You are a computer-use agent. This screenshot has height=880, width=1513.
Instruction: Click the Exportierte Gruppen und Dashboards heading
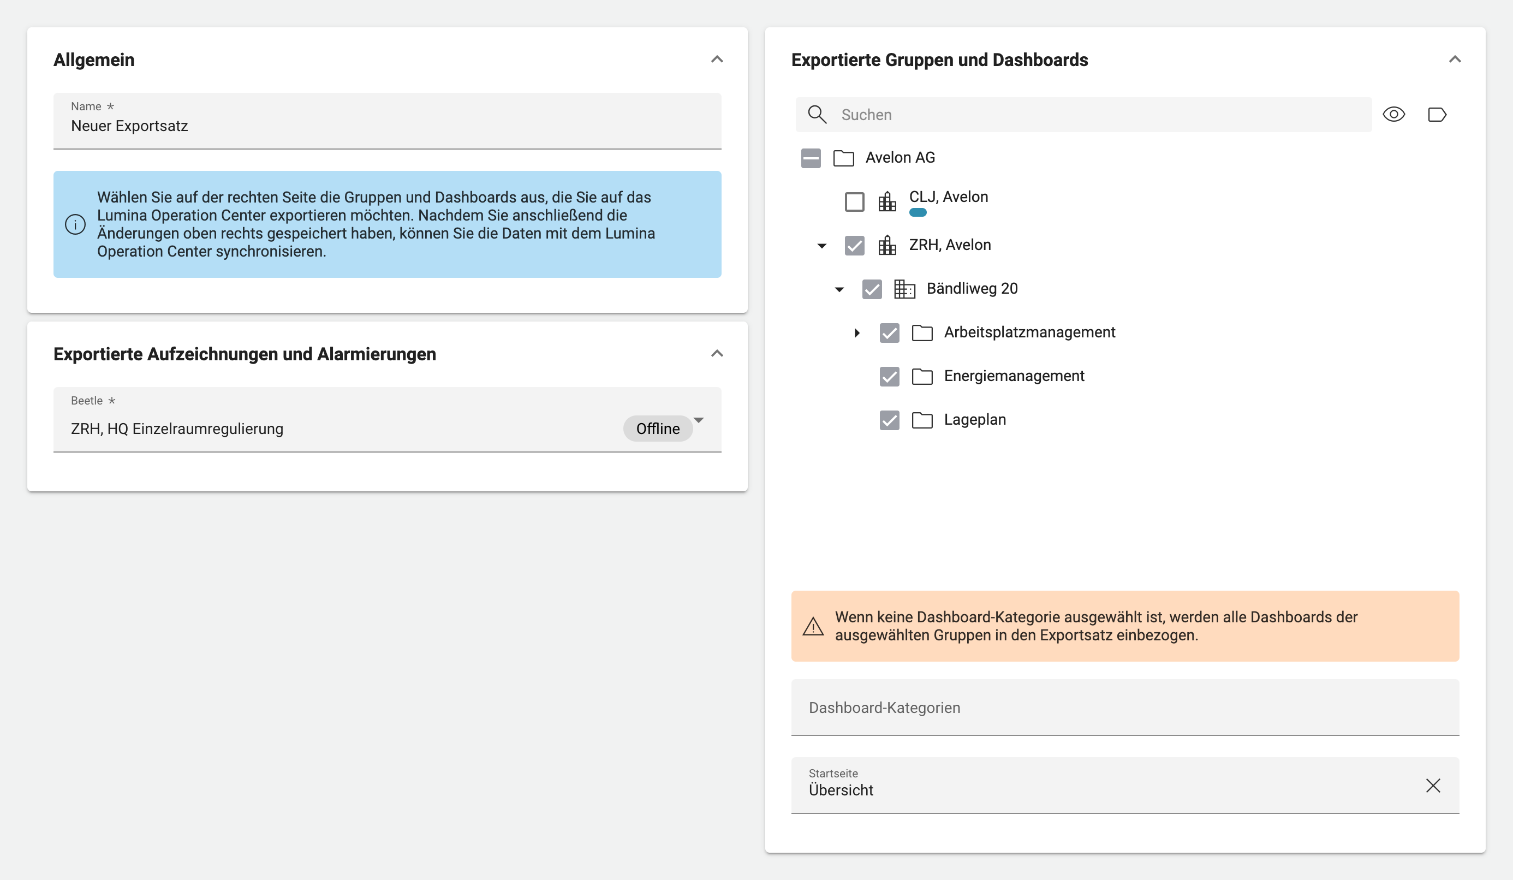939,60
